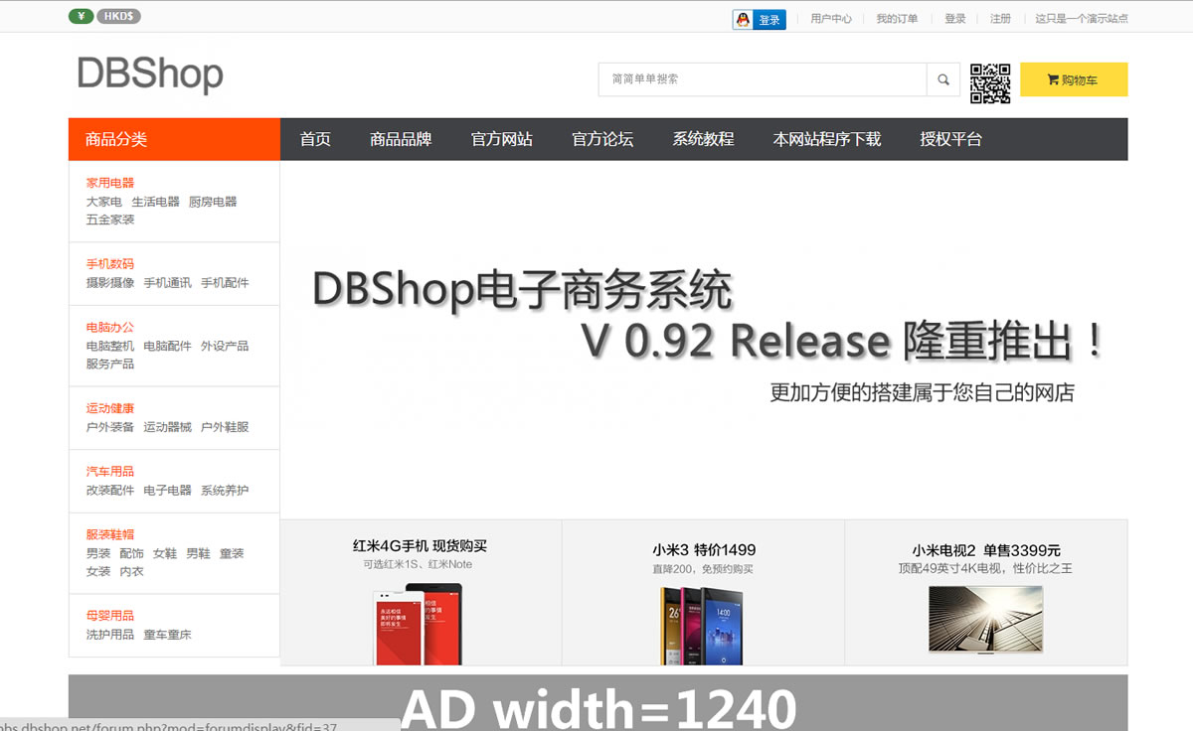
Task: Select 外设产品 subcategory
Action: tap(225, 346)
